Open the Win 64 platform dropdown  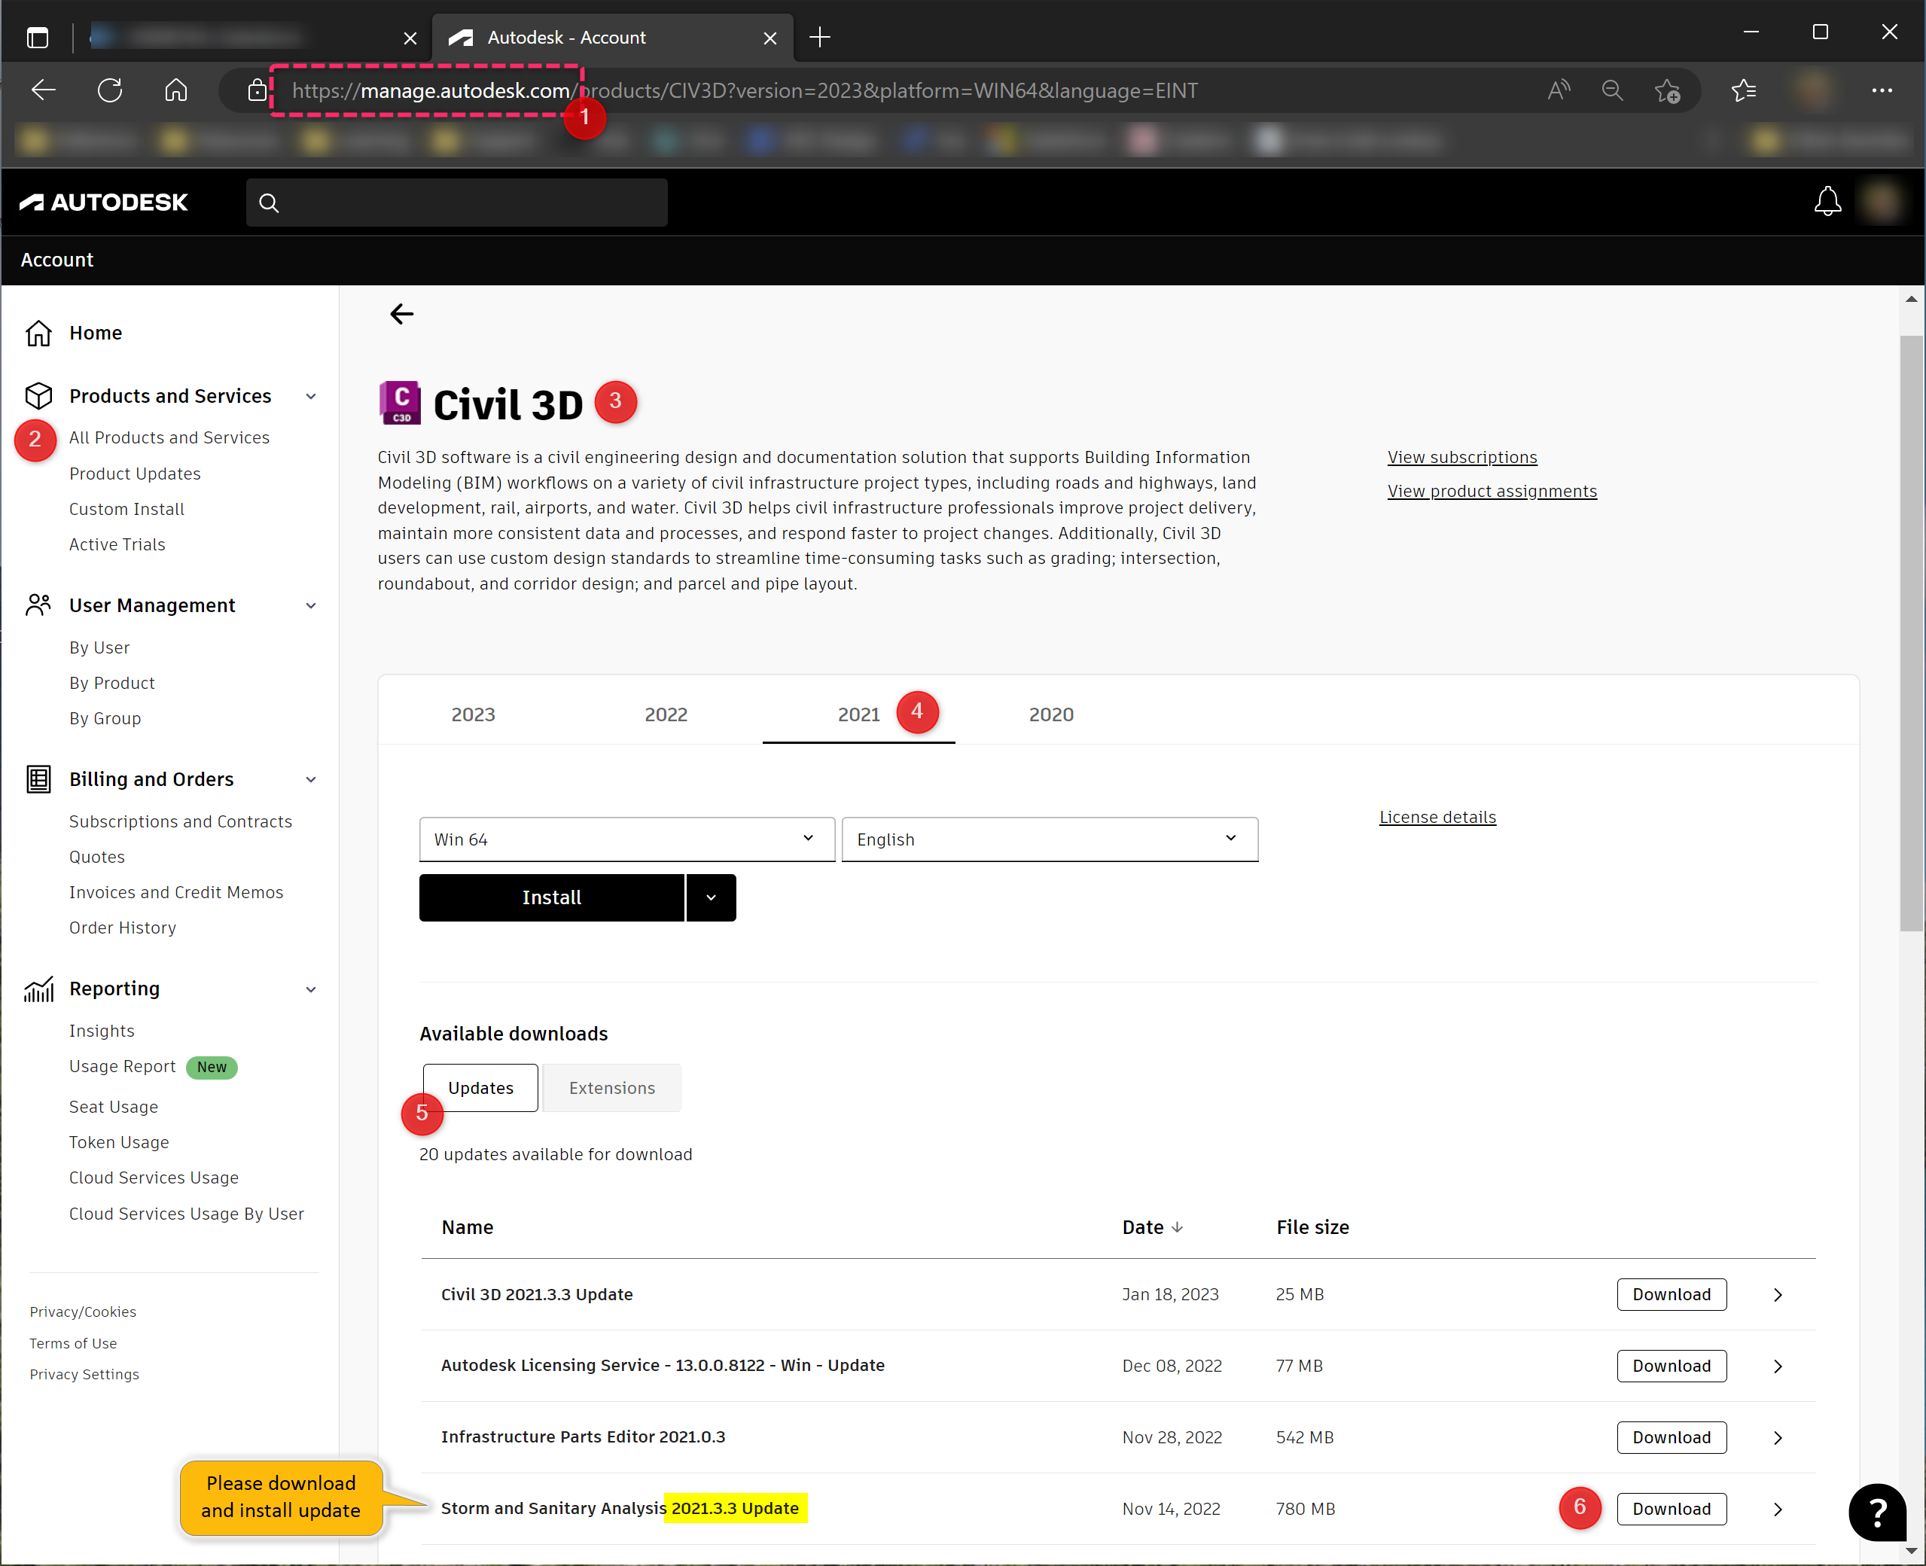[627, 839]
